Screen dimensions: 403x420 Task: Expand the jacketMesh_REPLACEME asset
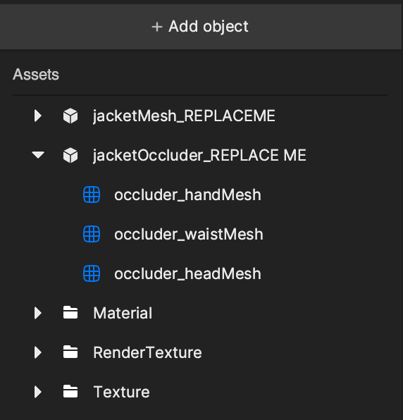point(38,116)
